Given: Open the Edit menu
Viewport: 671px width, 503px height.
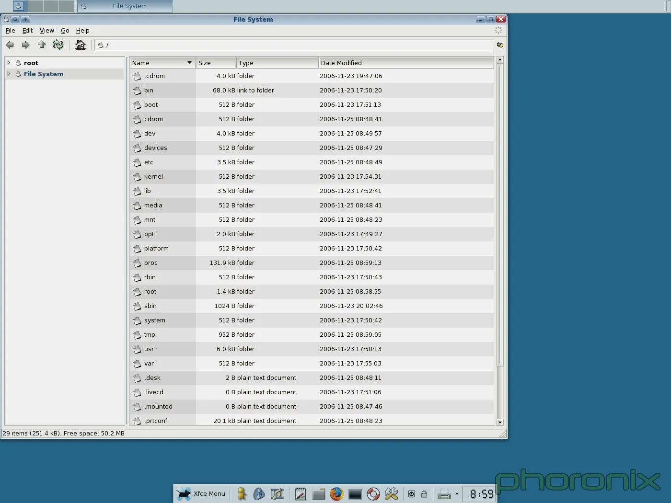Looking at the screenshot, I should 27,30.
